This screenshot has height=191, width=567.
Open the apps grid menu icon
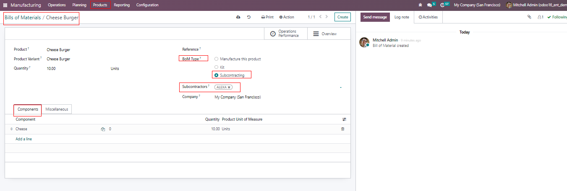tap(5, 5)
